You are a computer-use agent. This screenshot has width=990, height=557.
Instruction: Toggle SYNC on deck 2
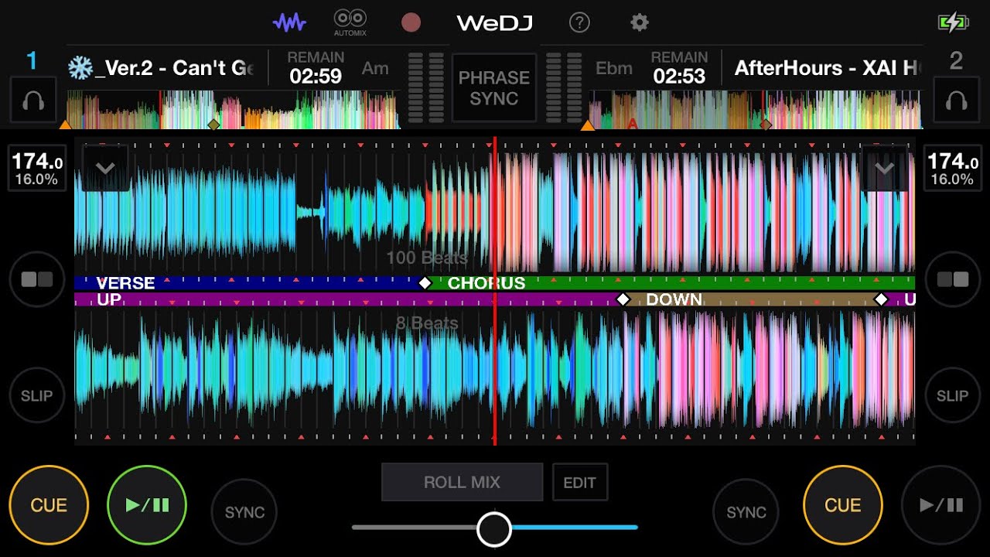[x=746, y=512]
